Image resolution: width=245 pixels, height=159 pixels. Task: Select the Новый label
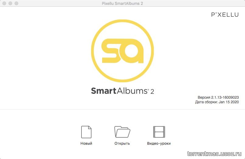[x=86, y=143]
